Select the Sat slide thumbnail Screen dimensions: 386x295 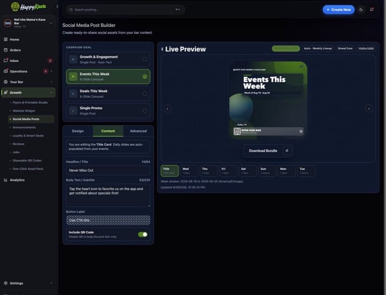pos(248,170)
